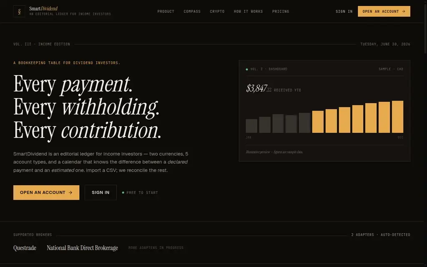Click the editorial ledger for income investors subtitle

click(x=70, y=14)
